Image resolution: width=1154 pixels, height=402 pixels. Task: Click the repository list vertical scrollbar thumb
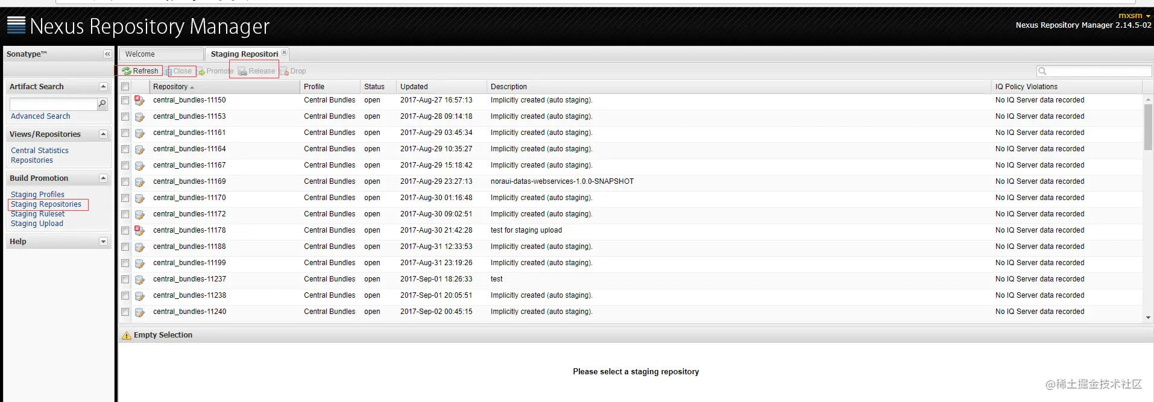pyautogui.click(x=1148, y=127)
